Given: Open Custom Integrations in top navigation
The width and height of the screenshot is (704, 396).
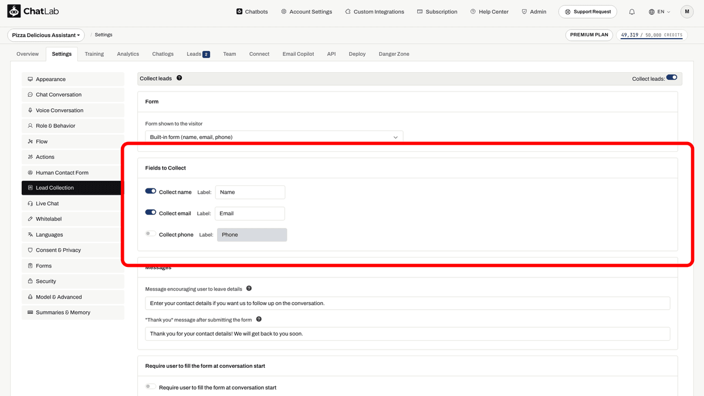Looking at the screenshot, I should click(374, 12).
